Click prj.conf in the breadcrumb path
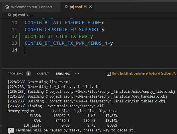 [x=19, y=15]
